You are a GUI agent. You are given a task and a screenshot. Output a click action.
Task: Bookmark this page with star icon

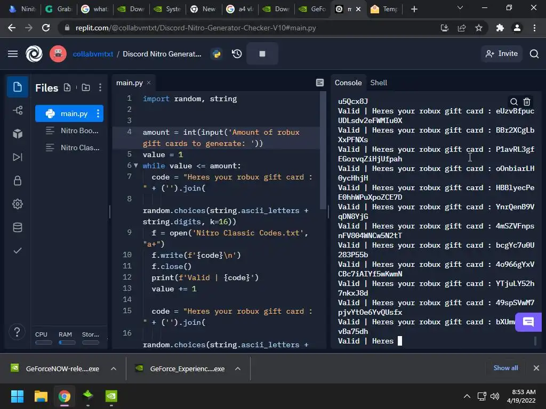(479, 28)
